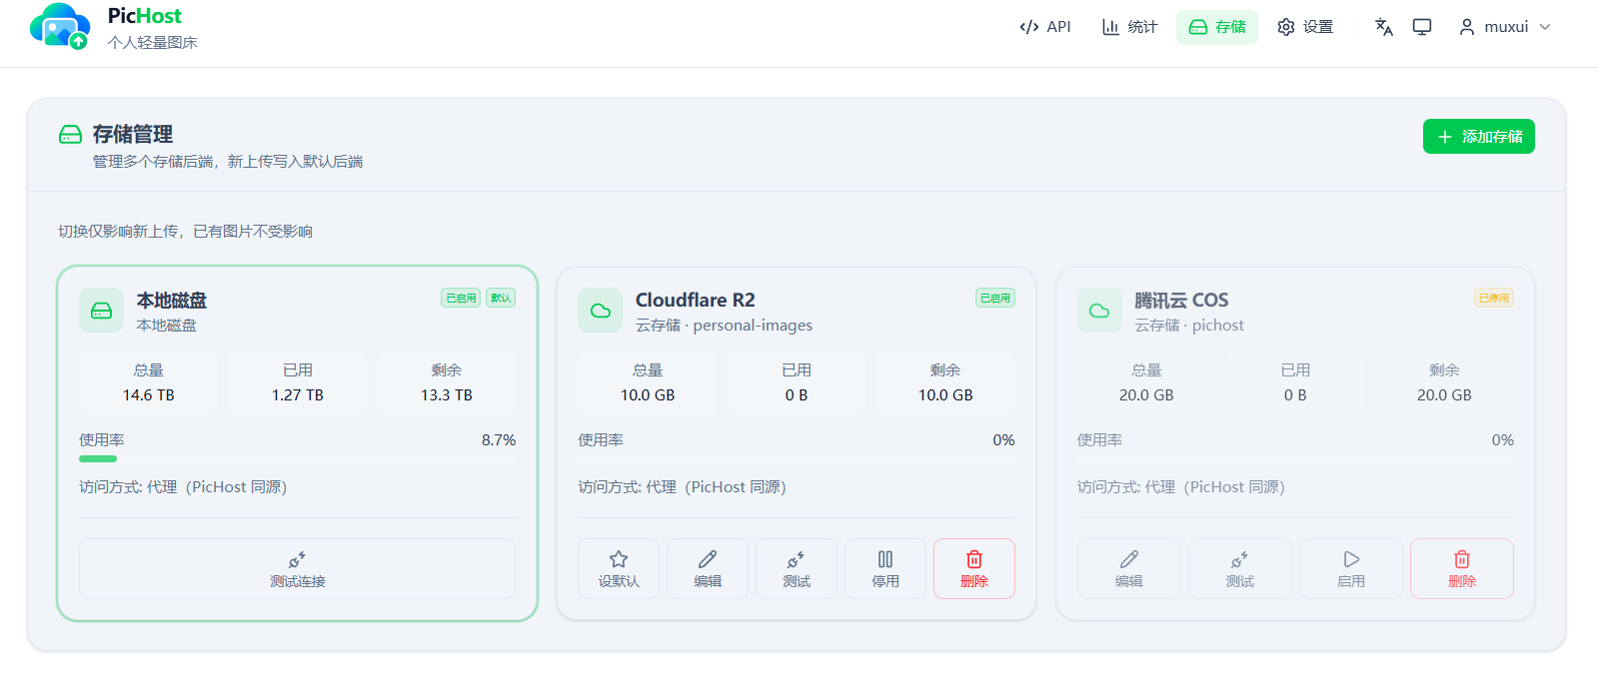
Task: Click the 腾讯云 COS cloud icon
Action: (1099, 311)
